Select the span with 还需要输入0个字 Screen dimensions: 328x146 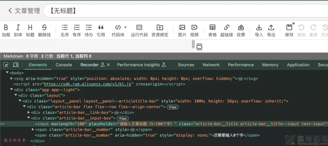[147, 135]
